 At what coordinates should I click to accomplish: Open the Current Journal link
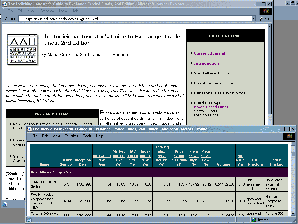209,53
